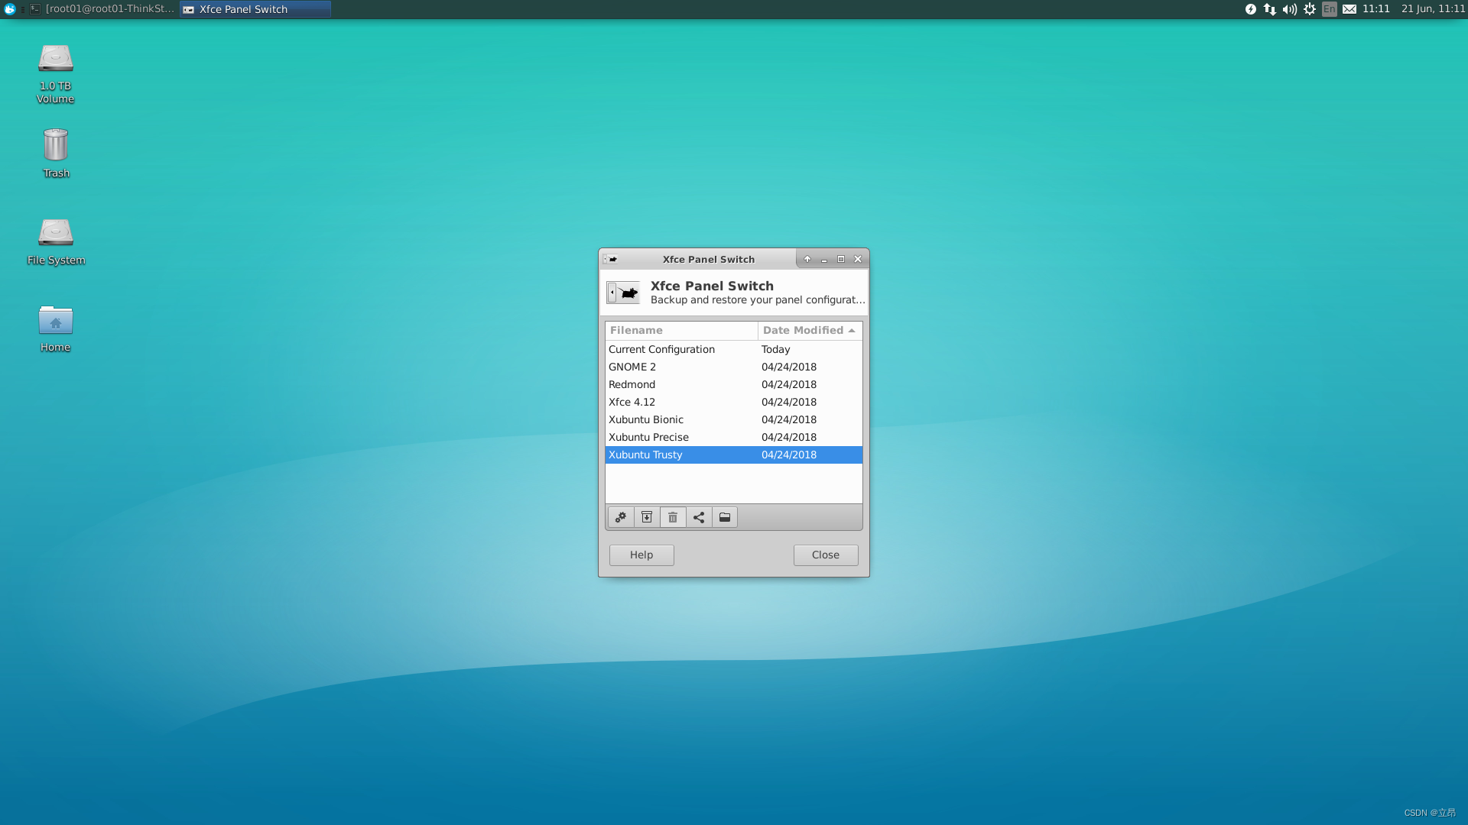Maximize the Xfce Panel Switch window
This screenshot has width=1468, height=825.
(x=841, y=260)
